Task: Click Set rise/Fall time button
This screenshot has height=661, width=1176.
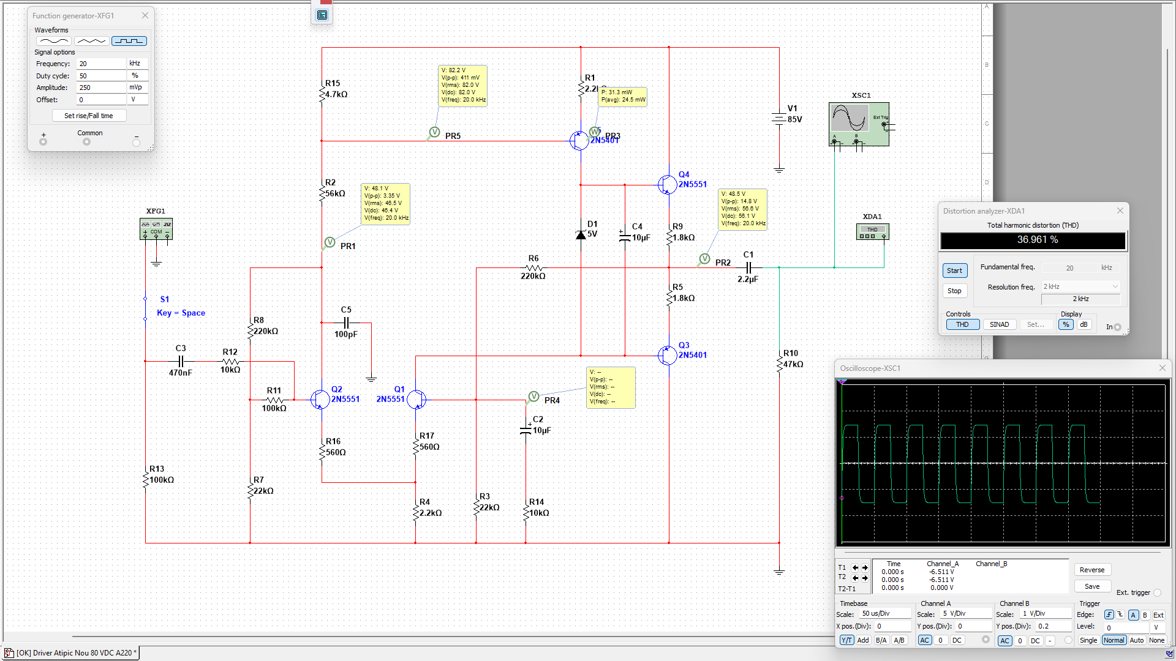Action: [x=89, y=116]
